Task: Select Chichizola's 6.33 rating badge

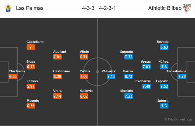Action: coord(13,76)
